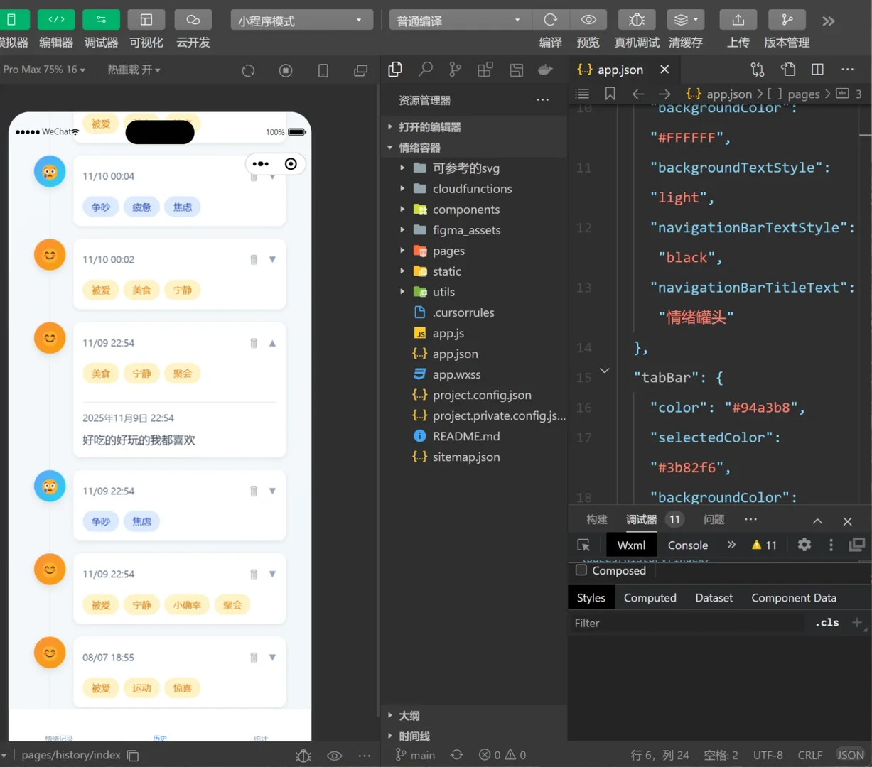Open the extensions icon in sidebar

pos(485,69)
